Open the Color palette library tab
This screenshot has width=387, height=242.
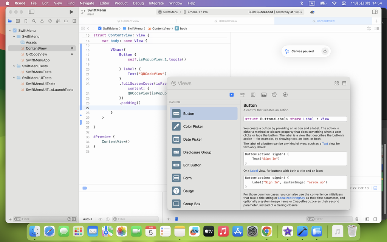(274, 95)
